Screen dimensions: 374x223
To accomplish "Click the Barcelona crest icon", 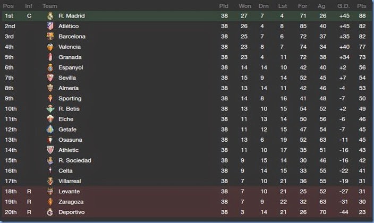I will 50,37.
